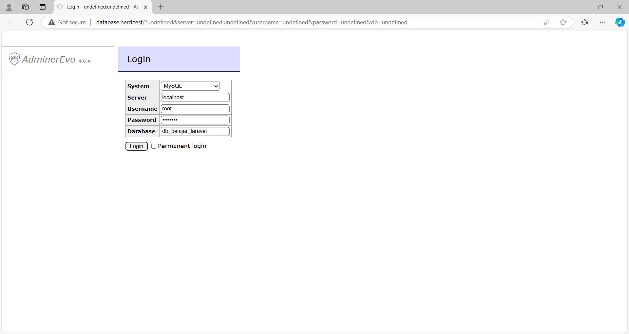The width and height of the screenshot is (629, 334).
Task: Open a new tab with the plus button
Action: (x=160, y=7)
